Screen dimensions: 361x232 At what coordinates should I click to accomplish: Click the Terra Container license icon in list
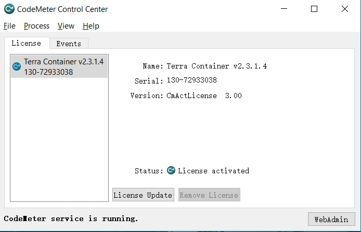click(17, 66)
